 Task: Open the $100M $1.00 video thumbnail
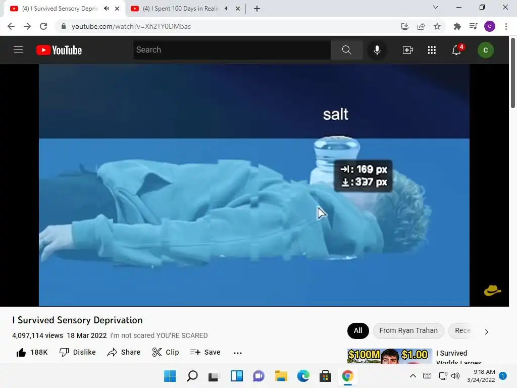[x=390, y=356]
